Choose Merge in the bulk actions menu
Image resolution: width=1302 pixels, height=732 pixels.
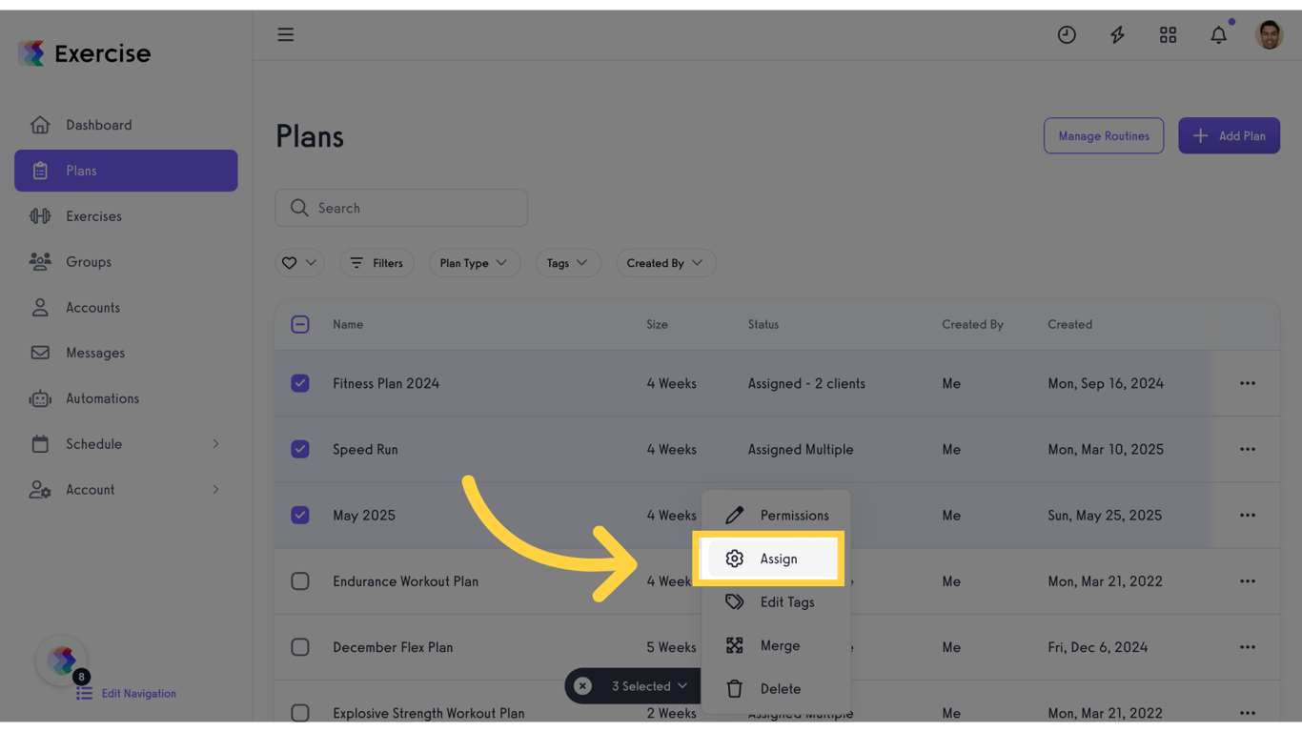(779, 646)
